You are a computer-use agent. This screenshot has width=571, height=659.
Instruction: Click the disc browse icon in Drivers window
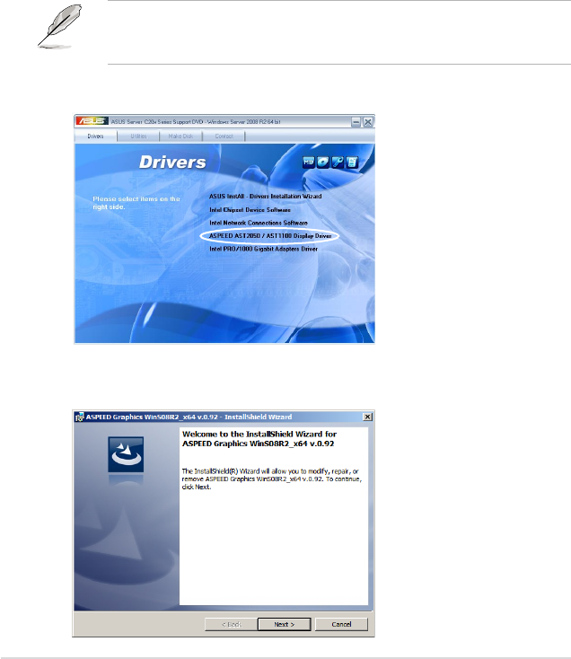pos(323,162)
